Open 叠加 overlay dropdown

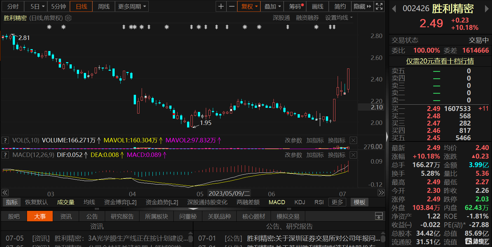click(x=273, y=6)
